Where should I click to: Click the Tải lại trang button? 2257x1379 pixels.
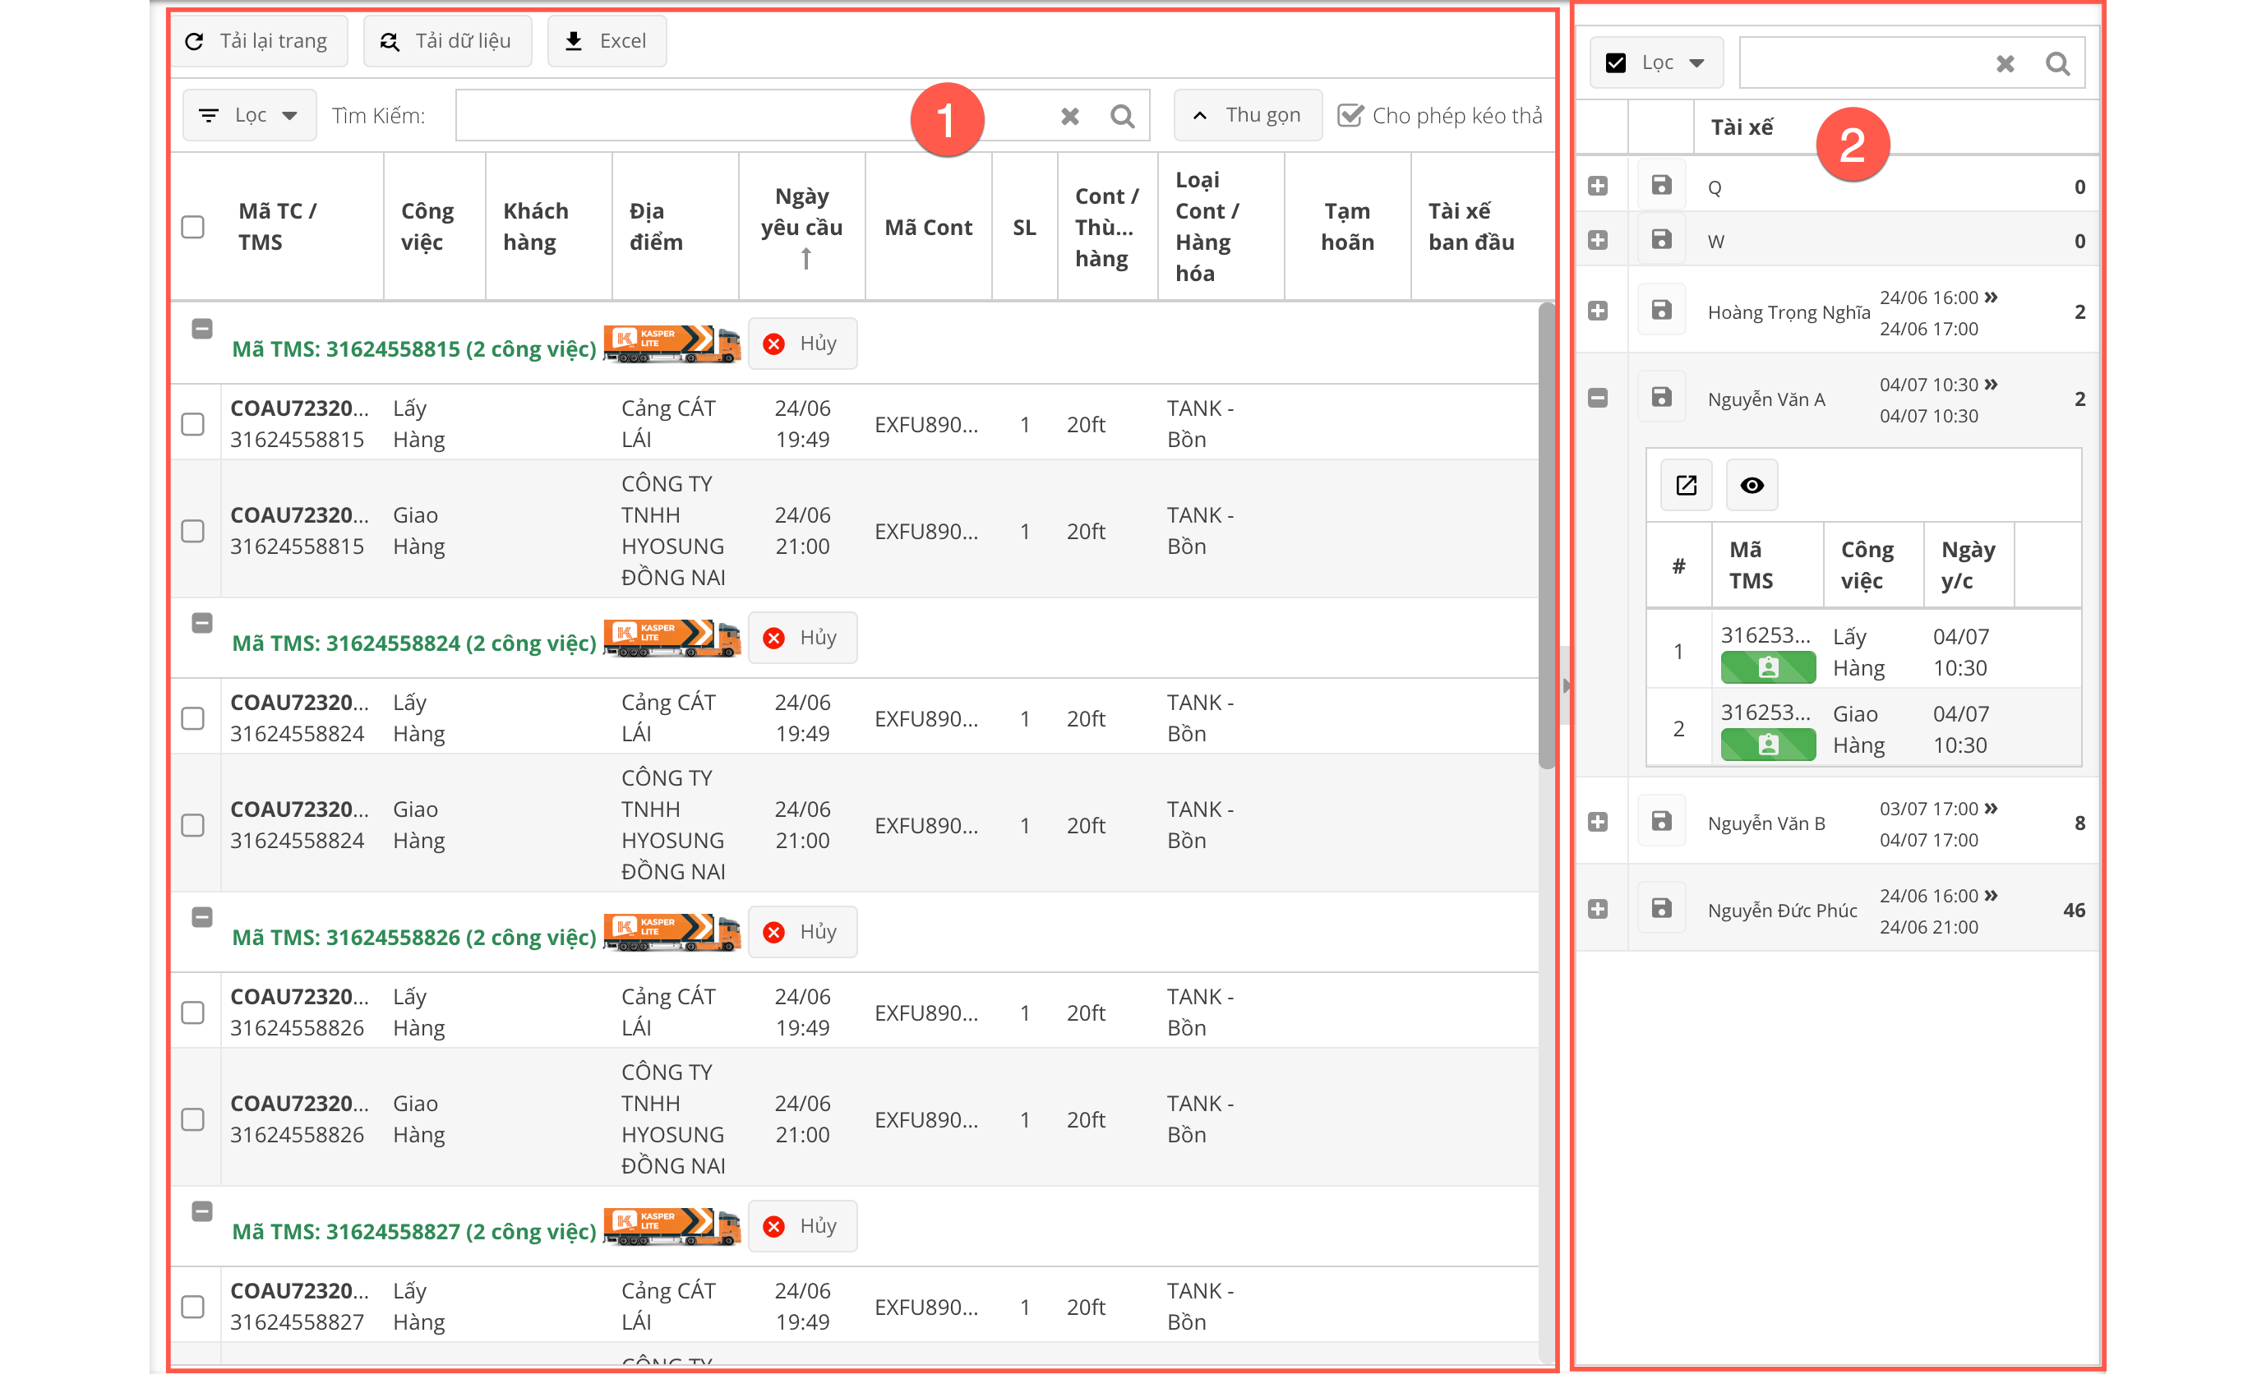click(258, 41)
